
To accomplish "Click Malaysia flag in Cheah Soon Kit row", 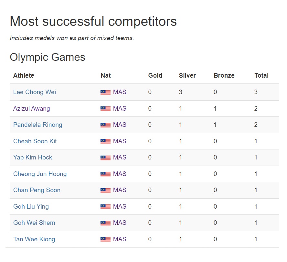I will [x=105, y=141].
